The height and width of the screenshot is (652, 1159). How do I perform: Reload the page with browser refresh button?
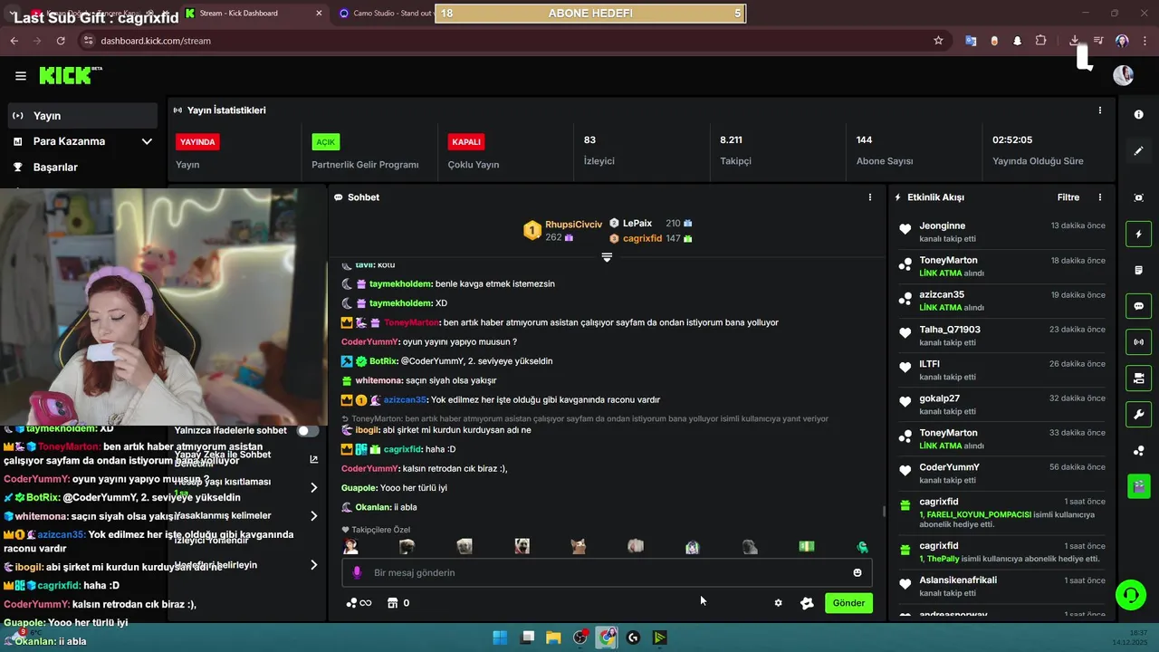[x=61, y=41]
